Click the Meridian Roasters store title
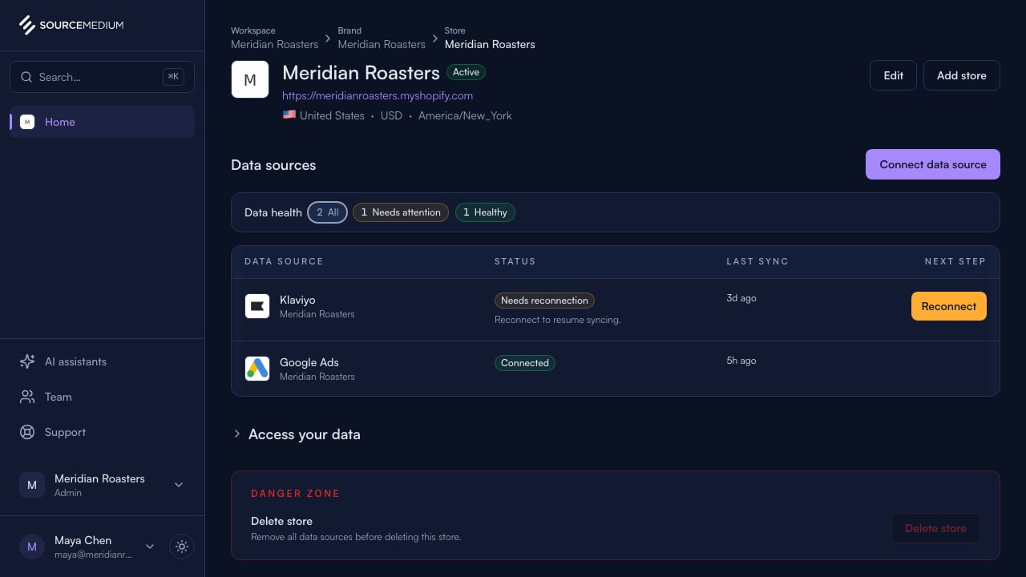Viewport: 1026px width, 577px height. click(361, 73)
